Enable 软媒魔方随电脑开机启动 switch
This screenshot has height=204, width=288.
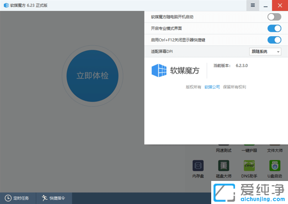(274, 17)
